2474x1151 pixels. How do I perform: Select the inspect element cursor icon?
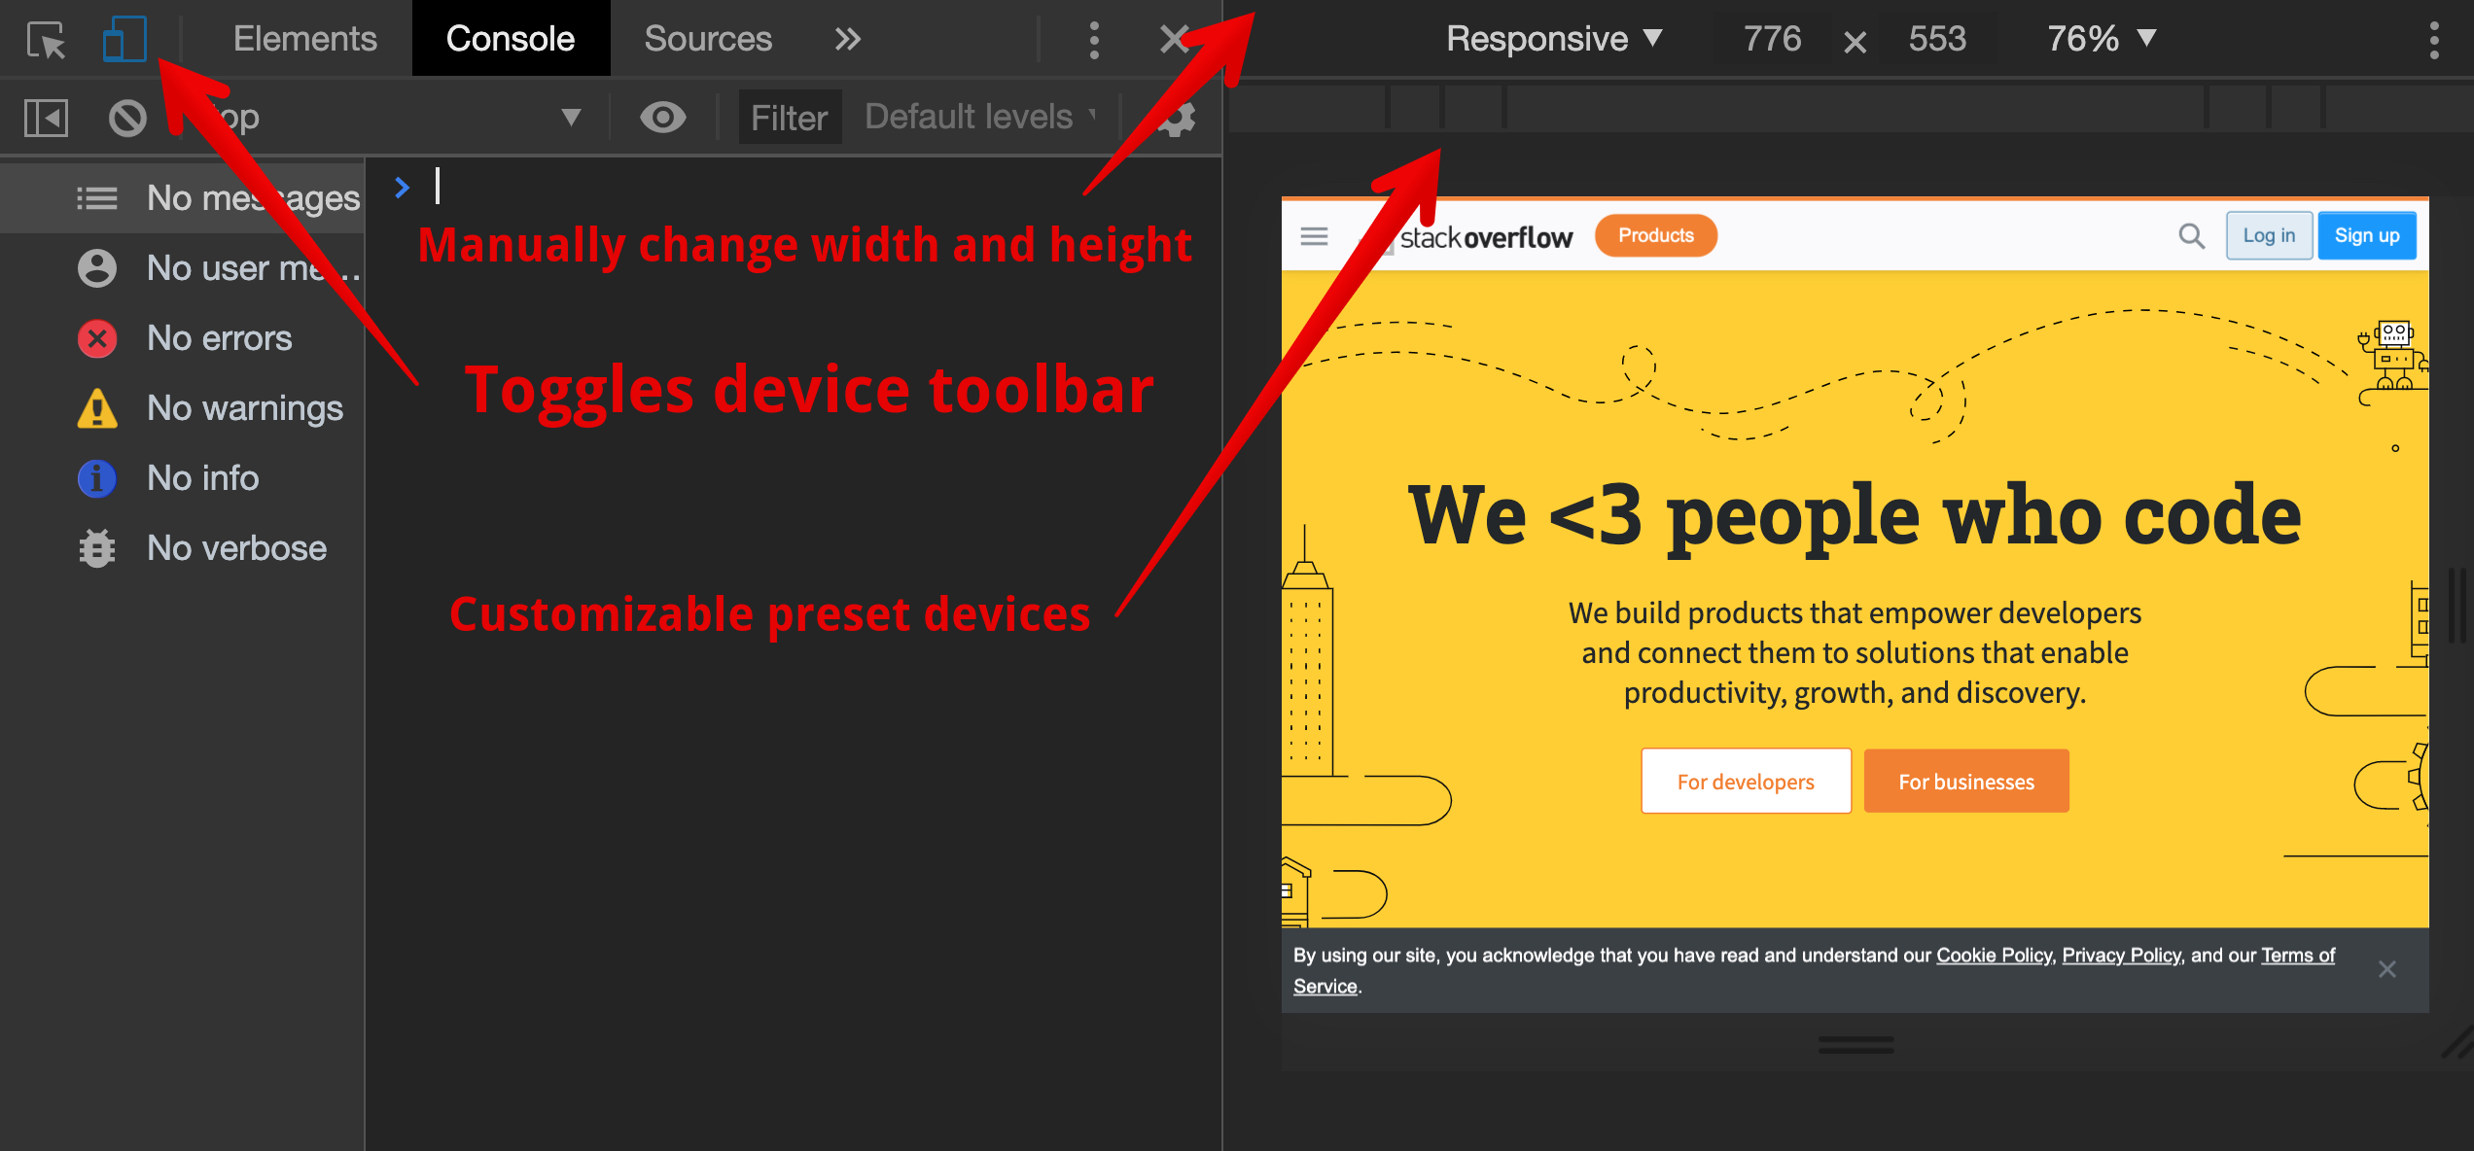46,39
